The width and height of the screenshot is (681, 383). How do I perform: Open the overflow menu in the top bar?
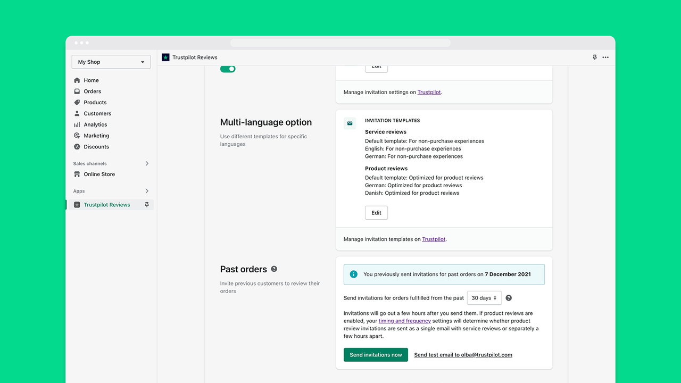tap(605, 57)
